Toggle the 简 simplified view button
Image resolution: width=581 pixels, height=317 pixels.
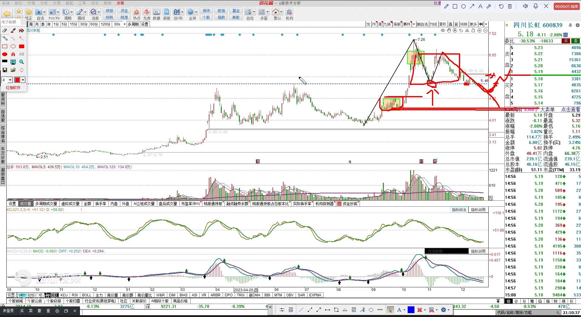(380, 24)
